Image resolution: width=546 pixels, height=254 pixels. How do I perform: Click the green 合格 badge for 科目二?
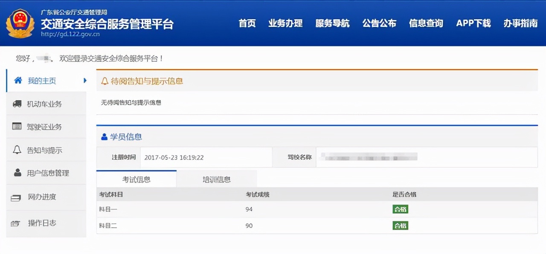[400, 225]
